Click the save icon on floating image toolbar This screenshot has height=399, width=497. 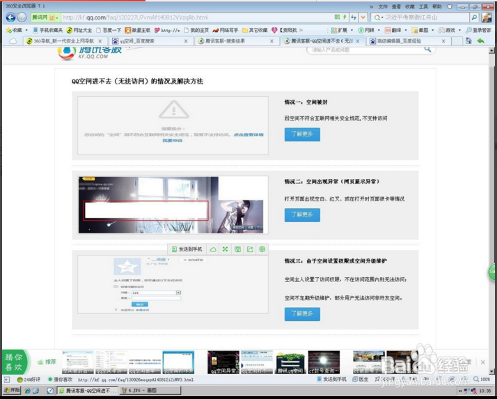click(238, 249)
